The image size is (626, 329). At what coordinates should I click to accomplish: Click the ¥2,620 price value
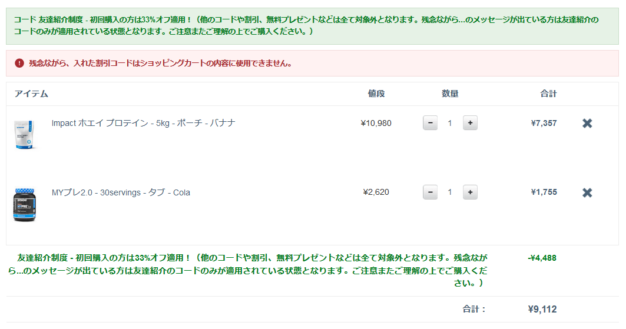click(x=376, y=192)
